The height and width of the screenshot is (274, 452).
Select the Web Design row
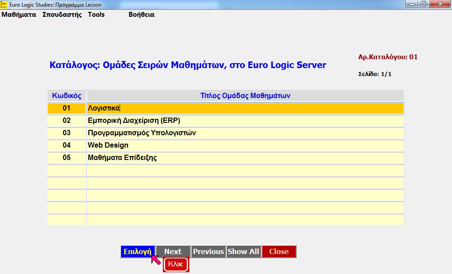245,145
